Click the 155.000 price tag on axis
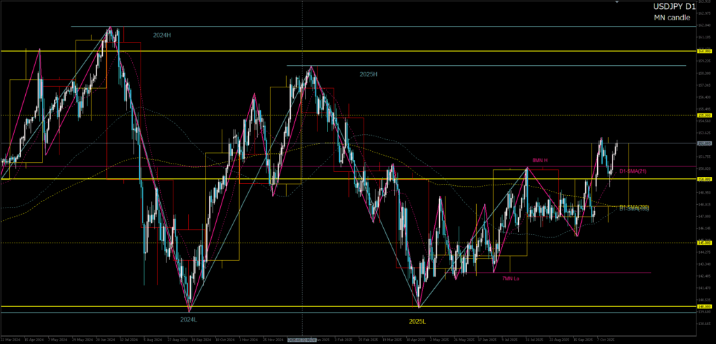The width and height of the screenshot is (716, 344). click(704, 115)
